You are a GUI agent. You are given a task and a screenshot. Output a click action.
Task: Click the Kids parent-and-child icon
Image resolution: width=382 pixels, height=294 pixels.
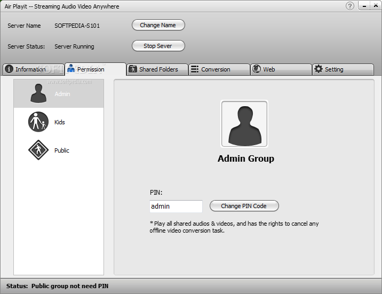[x=38, y=122]
